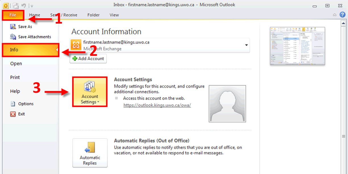Expand the account selector dropdown arrow
348x174 pixels.
coord(246,45)
